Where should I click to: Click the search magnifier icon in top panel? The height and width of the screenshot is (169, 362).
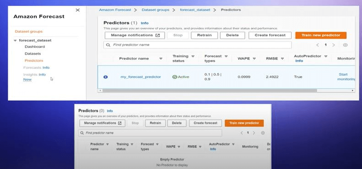pyautogui.click(x=108, y=45)
